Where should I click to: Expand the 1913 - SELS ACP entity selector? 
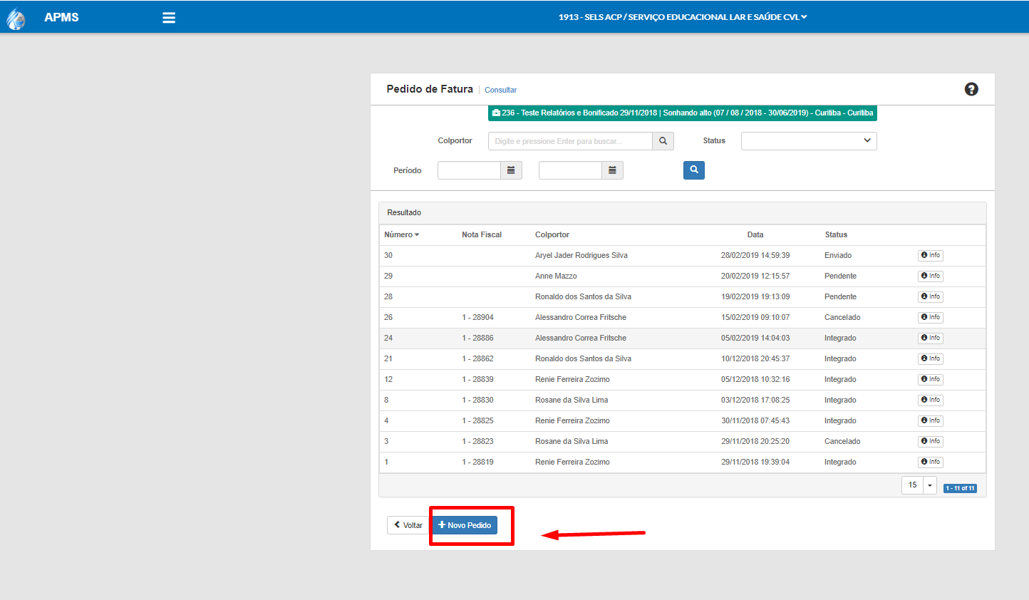tap(683, 17)
